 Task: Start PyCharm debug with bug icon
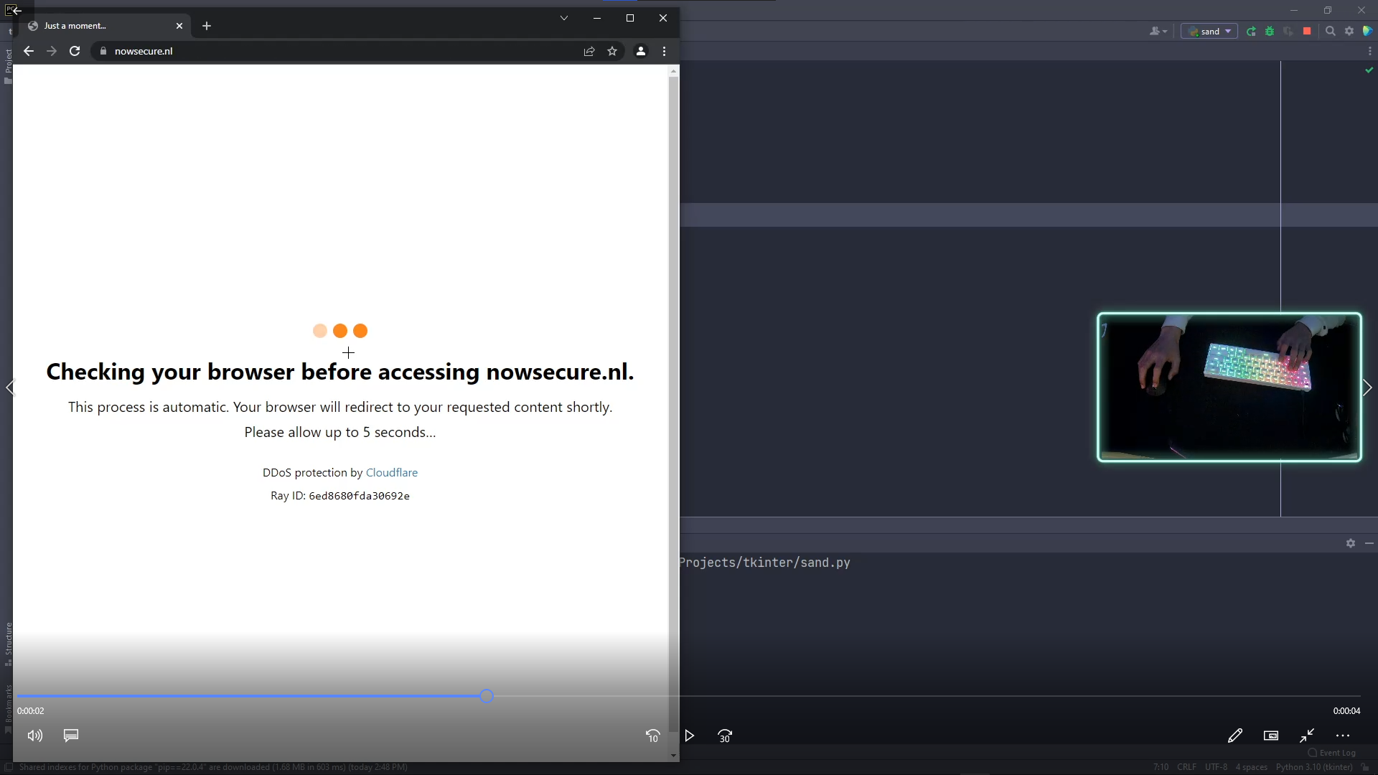(1270, 32)
